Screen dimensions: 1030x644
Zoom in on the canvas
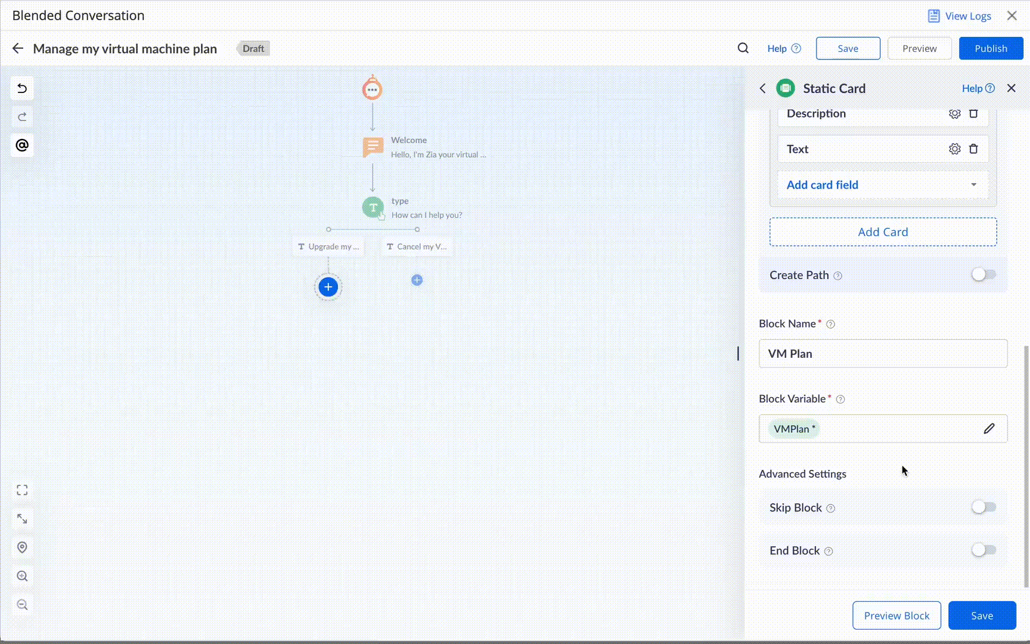coord(22,576)
